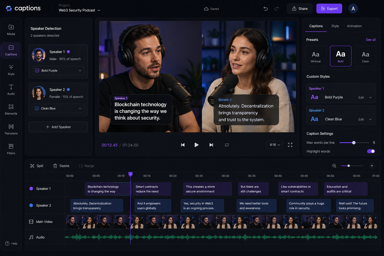Expand the 9:16 aspect ratio dropdown
Image resolution: width=384 pixels, height=256 pixels.
pos(274,145)
